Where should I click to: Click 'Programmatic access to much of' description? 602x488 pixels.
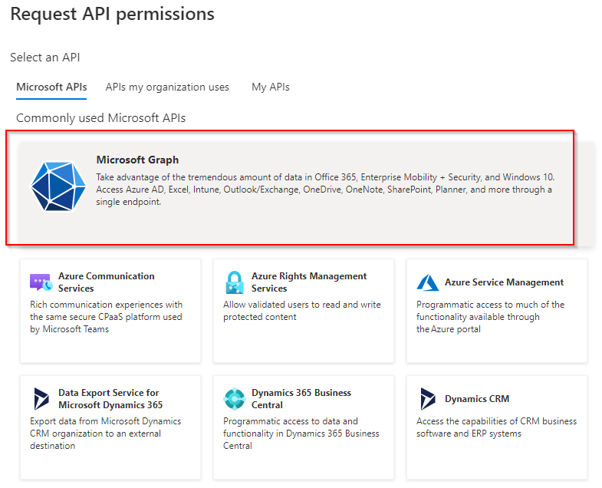[490, 317]
